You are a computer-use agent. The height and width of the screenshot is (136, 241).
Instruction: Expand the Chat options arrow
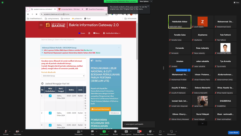96,131
